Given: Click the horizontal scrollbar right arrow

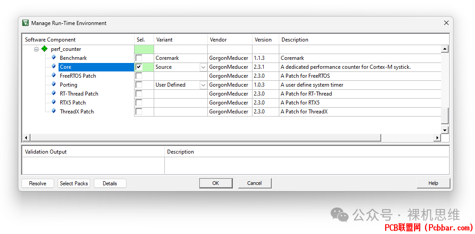Looking at the screenshot, I should coord(437,138).
